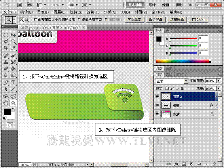Select the Eraser tool

(6, 68)
